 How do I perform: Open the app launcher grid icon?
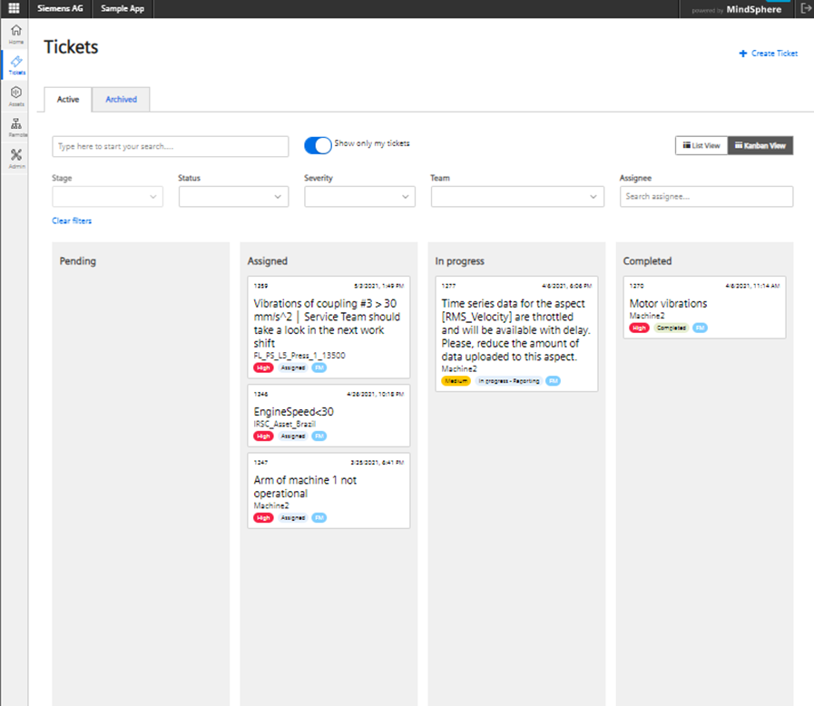[x=14, y=9]
